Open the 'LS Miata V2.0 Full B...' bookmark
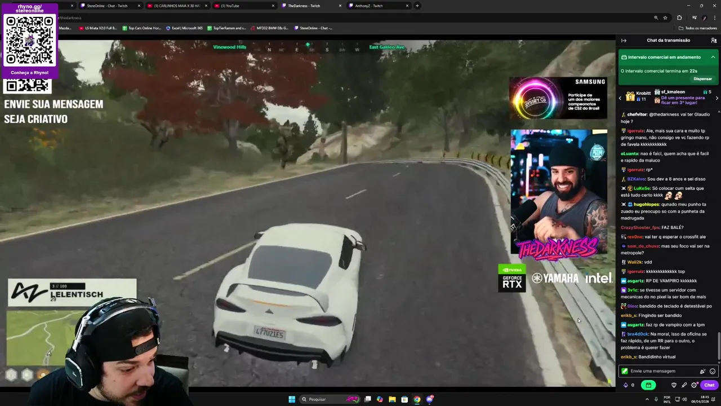 [98, 28]
